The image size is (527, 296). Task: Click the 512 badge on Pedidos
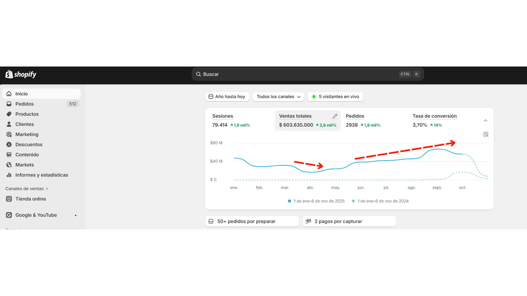point(73,104)
